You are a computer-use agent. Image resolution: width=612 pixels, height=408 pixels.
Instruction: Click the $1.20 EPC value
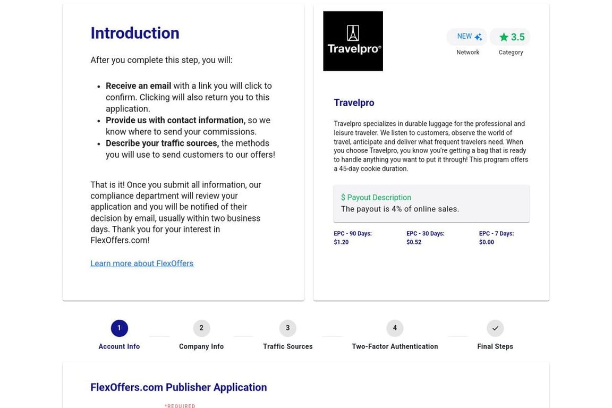pyautogui.click(x=341, y=242)
